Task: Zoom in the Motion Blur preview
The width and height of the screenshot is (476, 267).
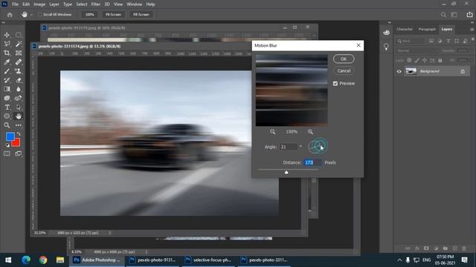Action: (310, 132)
